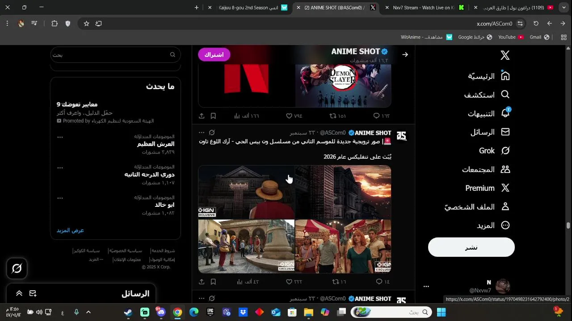The width and height of the screenshot is (572, 321).
Task: Like the One Piece post (٣٢٢)
Action: pyautogui.click(x=294, y=282)
